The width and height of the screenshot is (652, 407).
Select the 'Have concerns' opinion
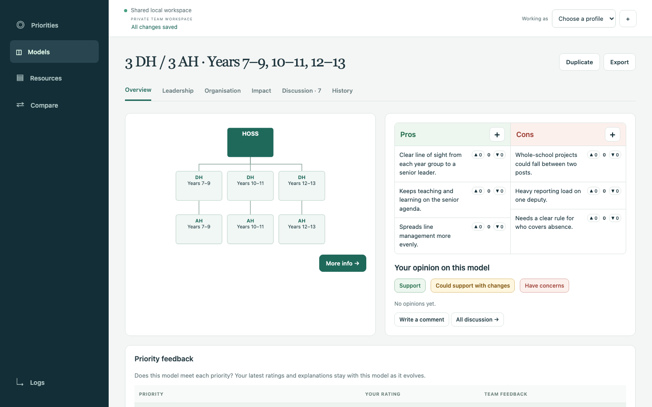pyautogui.click(x=544, y=285)
